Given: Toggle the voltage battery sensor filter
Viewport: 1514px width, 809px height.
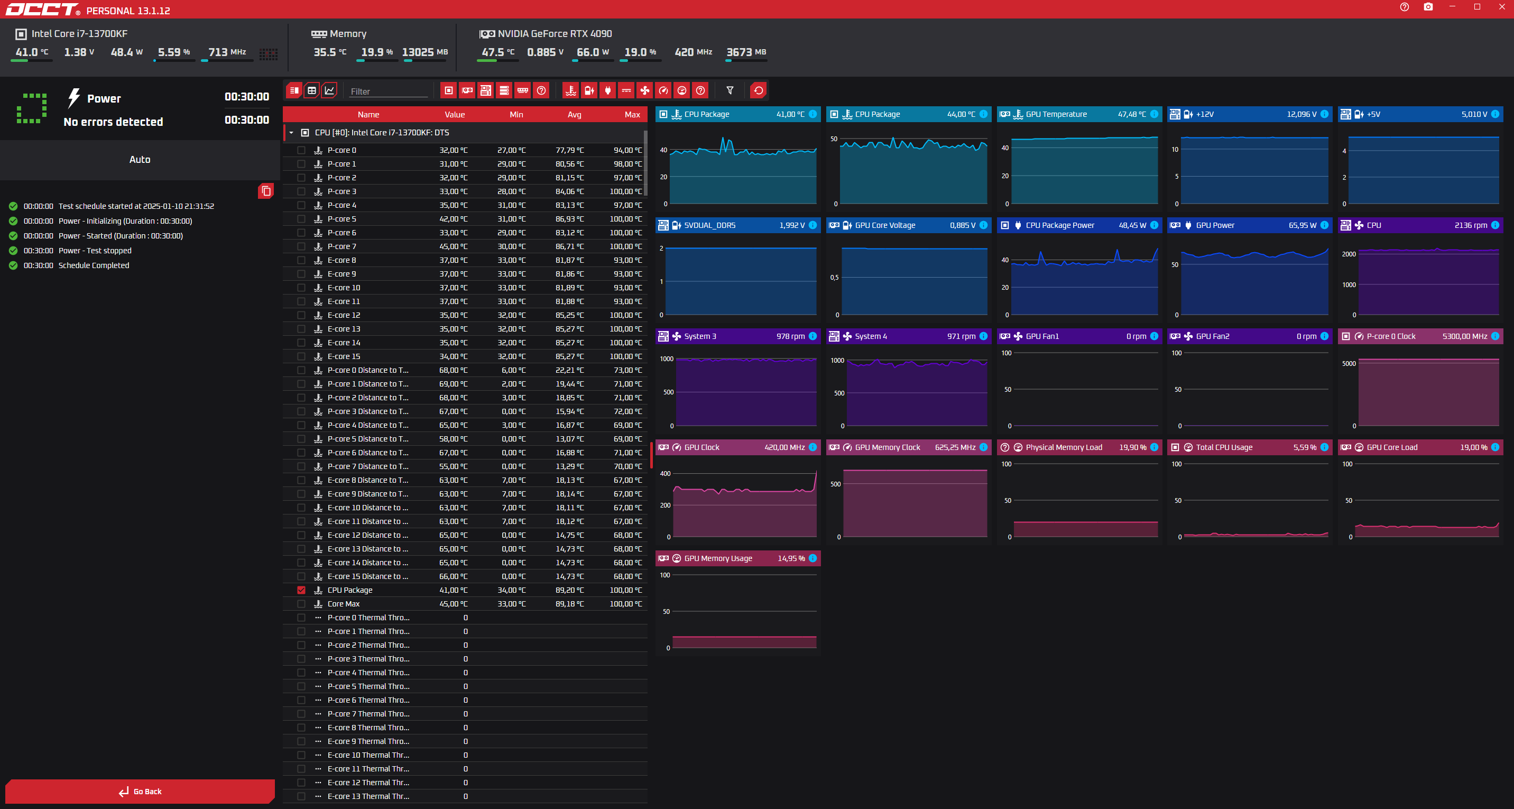Looking at the screenshot, I should point(589,90).
